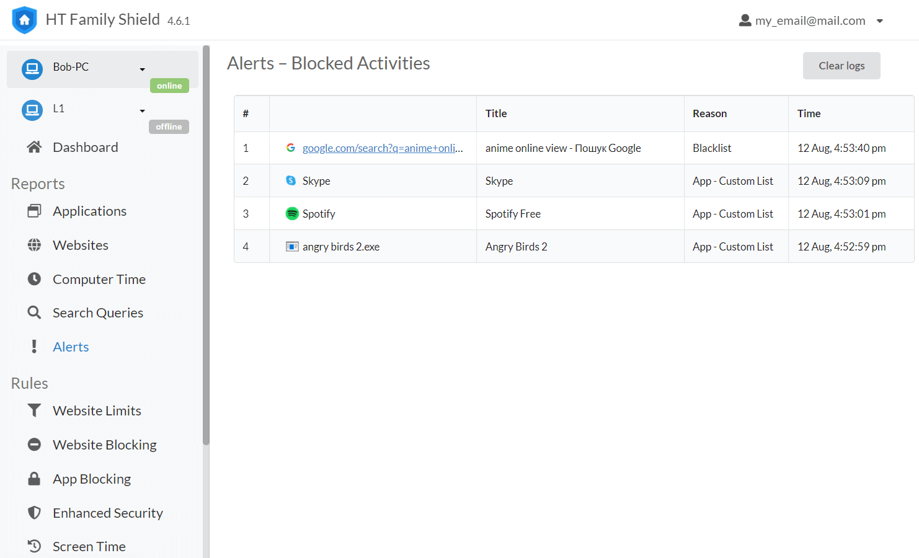Open App Blocking rules

(x=92, y=479)
